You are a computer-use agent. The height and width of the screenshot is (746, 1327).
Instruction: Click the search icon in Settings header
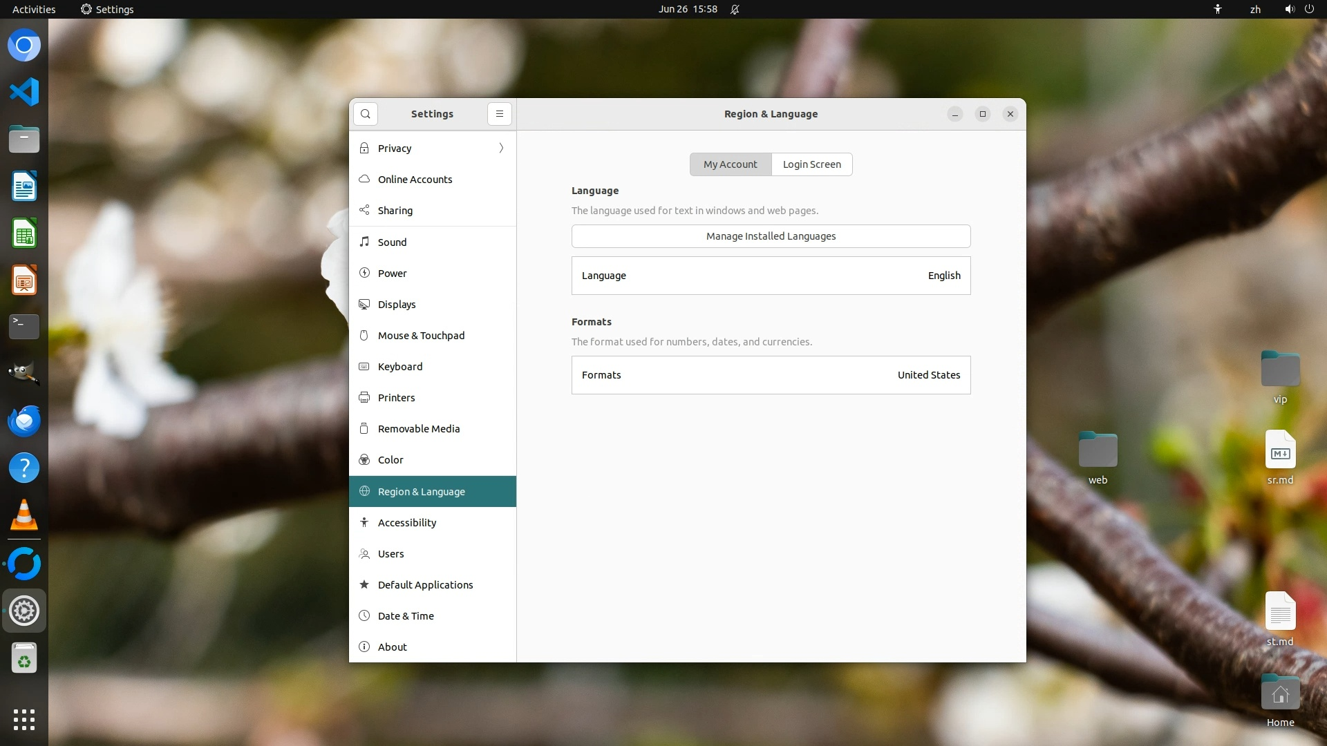click(x=366, y=114)
